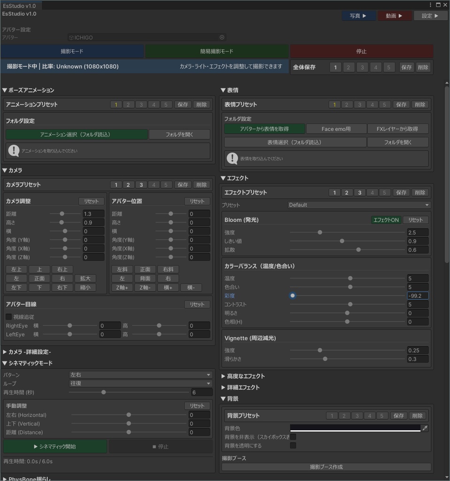
Task: Toggle the エフェクトON button for Bloom
Action: coord(386,219)
